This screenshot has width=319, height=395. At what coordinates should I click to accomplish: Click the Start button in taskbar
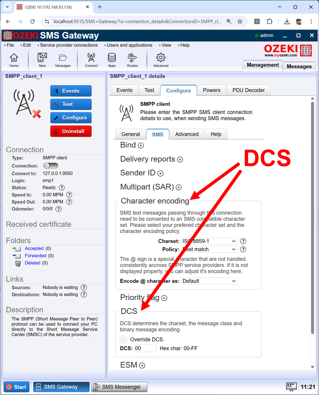(x=17, y=387)
